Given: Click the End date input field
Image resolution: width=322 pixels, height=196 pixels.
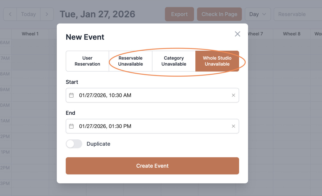Looking at the screenshot, I should pyautogui.click(x=150, y=126).
